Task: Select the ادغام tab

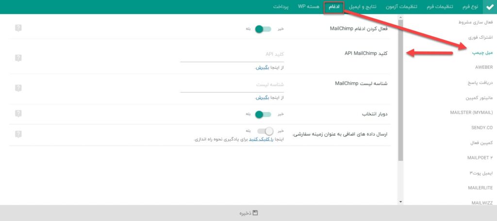Action: (x=333, y=7)
